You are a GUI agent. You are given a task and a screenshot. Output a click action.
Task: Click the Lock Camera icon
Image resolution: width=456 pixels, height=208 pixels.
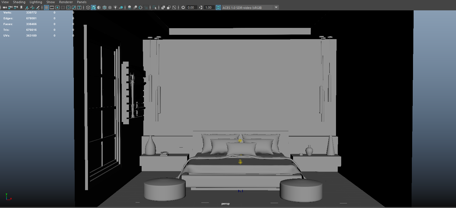coord(10,7)
